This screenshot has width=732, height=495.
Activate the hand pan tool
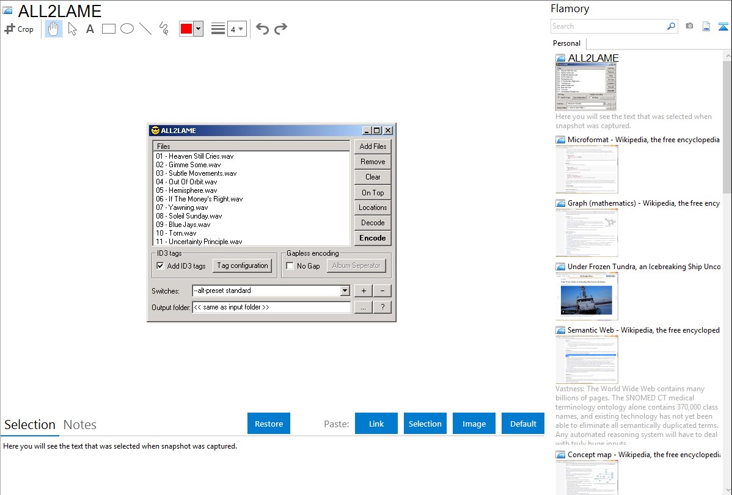54,29
